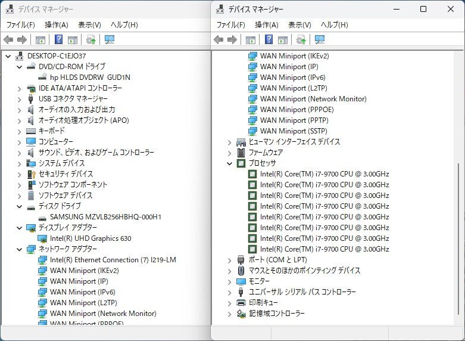
Task: Click right window vertical scrollbar thumb
Action: click(459, 239)
